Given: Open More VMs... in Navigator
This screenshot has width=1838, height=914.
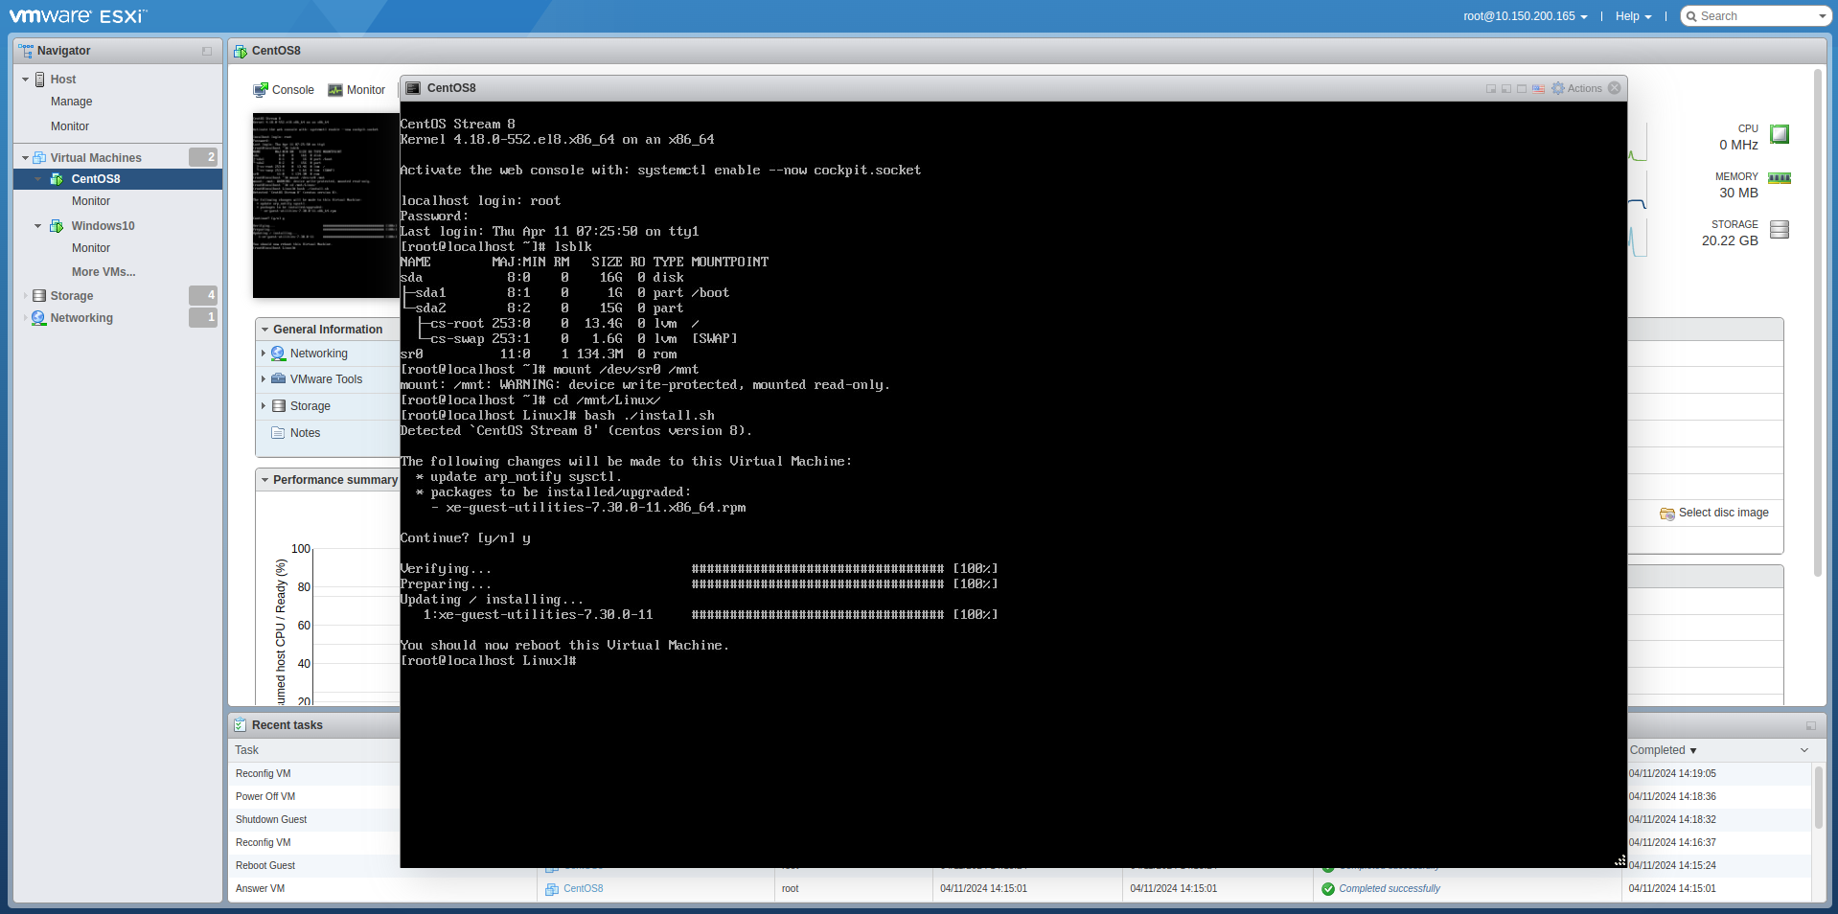Looking at the screenshot, I should click(x=103, y=272).
